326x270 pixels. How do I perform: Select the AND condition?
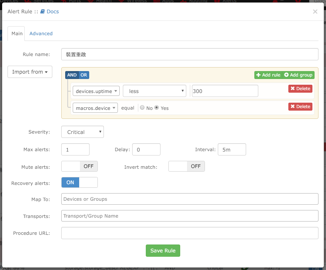(72, 75)
